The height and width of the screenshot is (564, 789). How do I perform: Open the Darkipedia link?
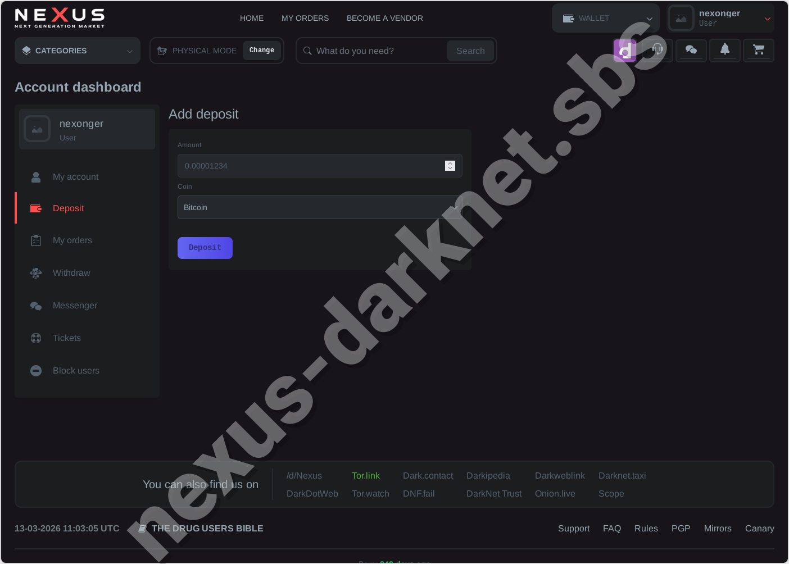(x=488, y=476)
